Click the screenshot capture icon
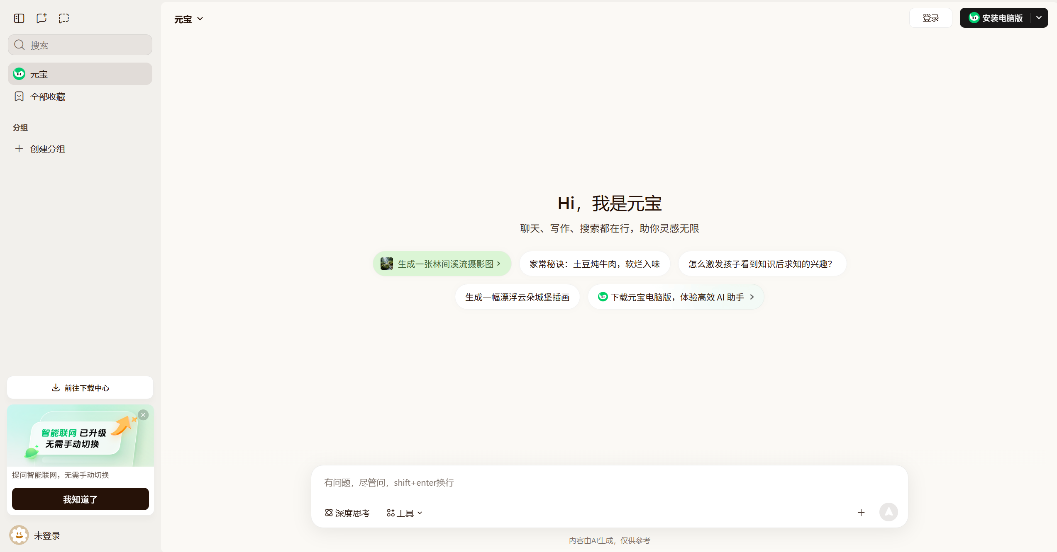Screen dimensions: 1057x552 click(x=64, y=18)
